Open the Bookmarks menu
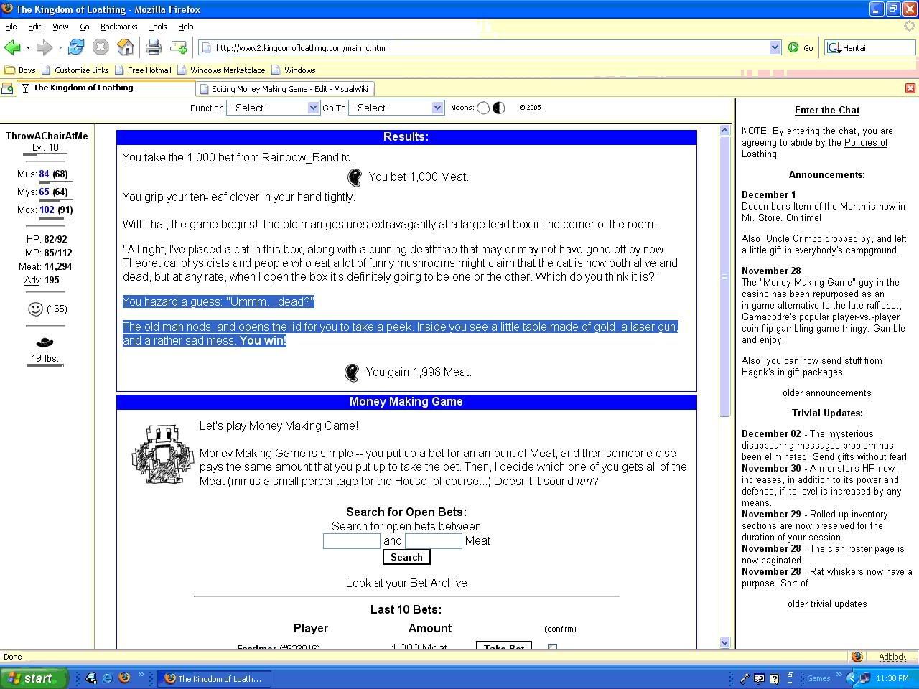 click(x=118, y=27)
